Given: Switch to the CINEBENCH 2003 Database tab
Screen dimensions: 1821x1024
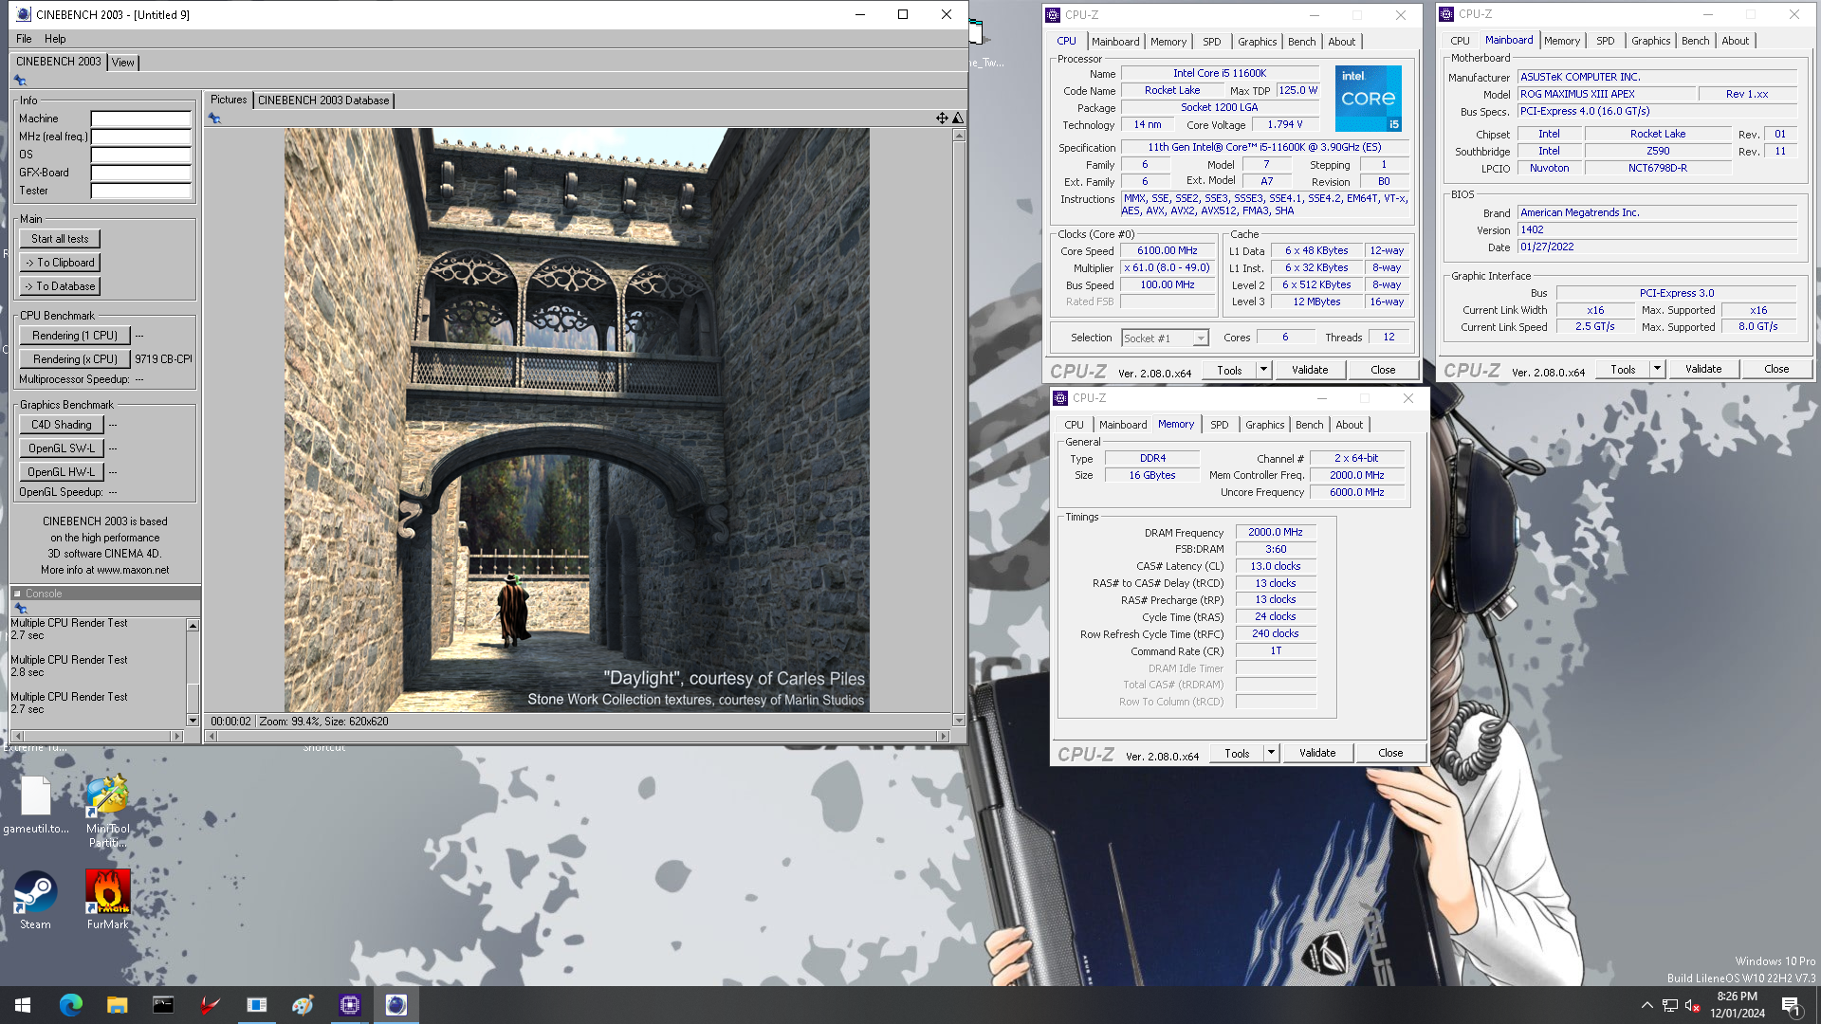Looking at the screenshot, I should click(323, 101).
